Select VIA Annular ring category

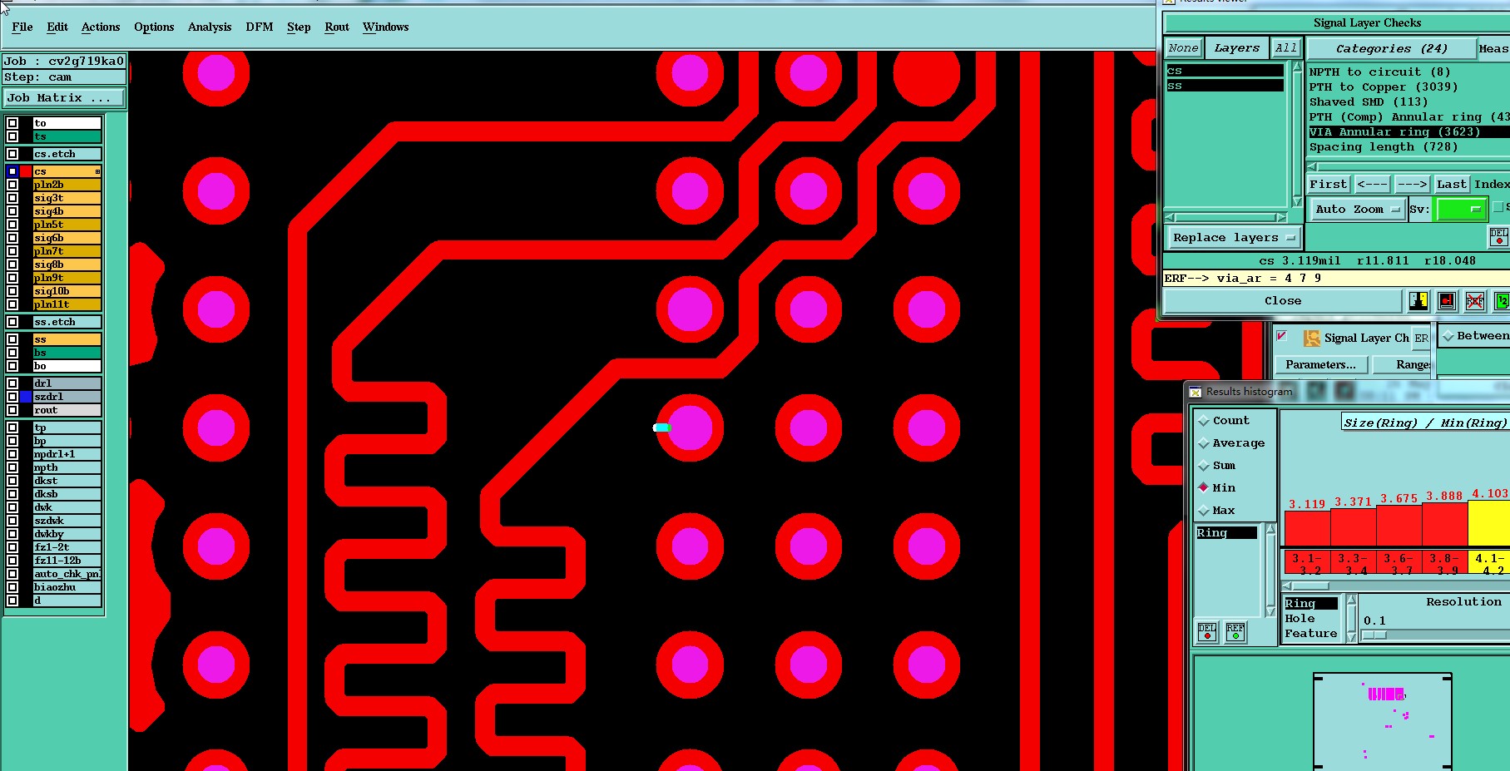tap(1409, 132)
